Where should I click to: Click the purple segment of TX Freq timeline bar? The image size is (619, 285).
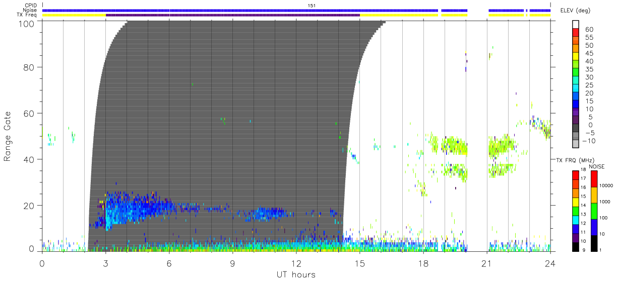point(232,15)
